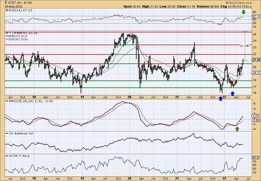
Task: Open the StockCharts.com copyright link
Action: [239, 3]
